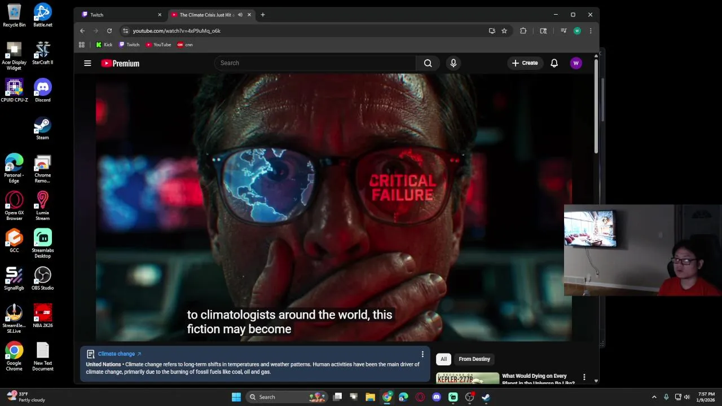Open a new browser tab

(x=262, y=15)
